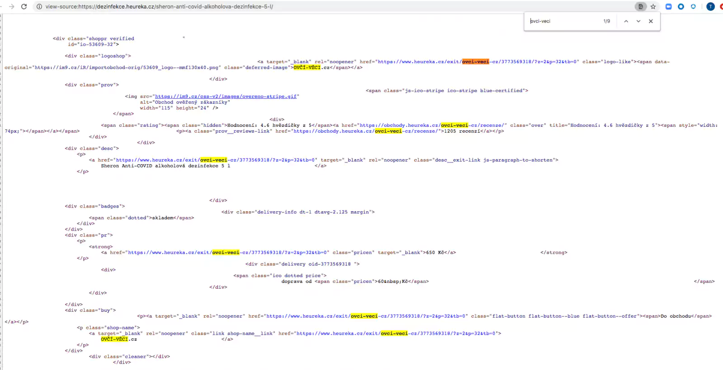The height and width of the screenshot is (370, 723).
Task: Click highlighted OVČÍ-VĚCI in deferred-image span
Action: pos(307,68)
